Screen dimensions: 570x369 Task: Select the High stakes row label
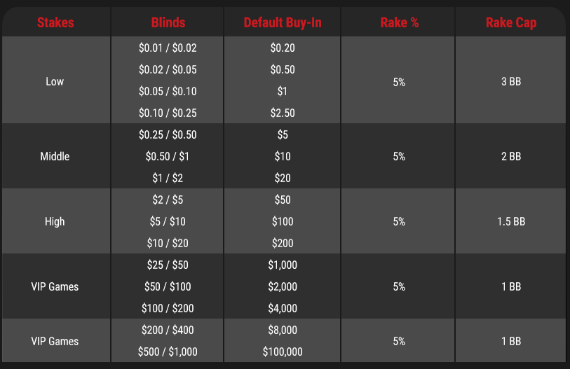point(55,221)
